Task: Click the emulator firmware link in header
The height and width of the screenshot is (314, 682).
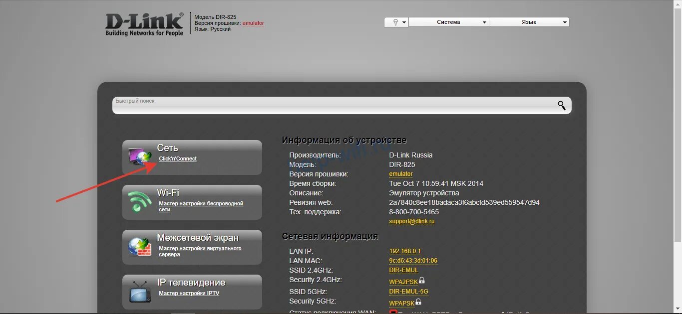Action: pyautogui.click(x=253, y=23)
